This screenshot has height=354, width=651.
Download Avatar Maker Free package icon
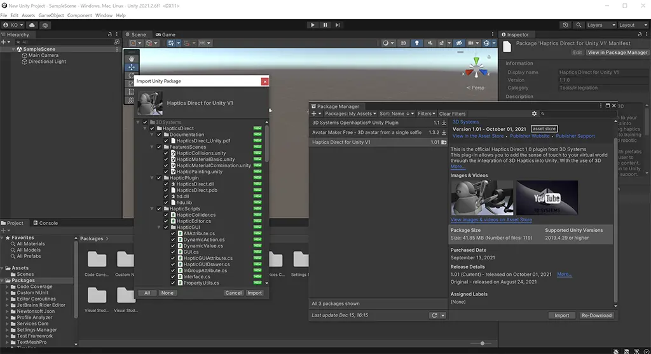pyautogui.click(x=444, y=132)
